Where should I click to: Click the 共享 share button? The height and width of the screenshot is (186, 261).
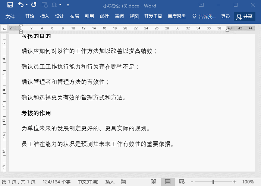click(x=245, y=16)
